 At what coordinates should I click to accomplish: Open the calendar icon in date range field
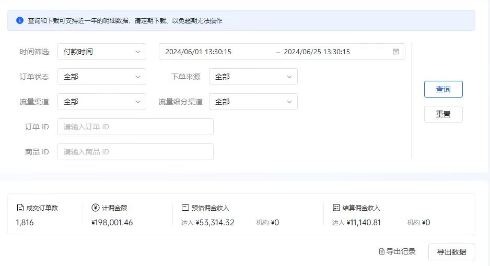pos(396,52)
